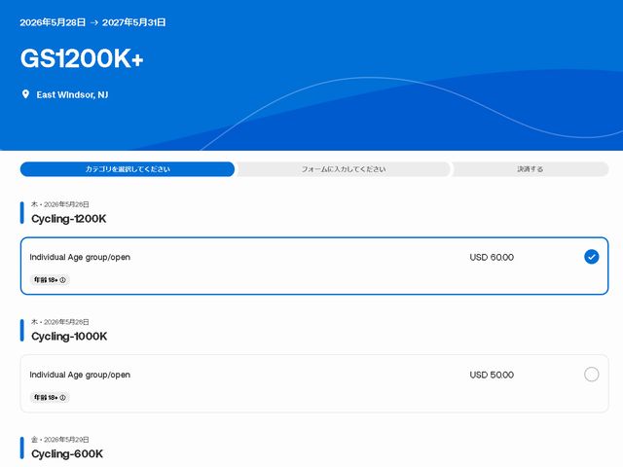The image size is (623, 467).
Task: Click info icon in Cycling-1000K age badge
Action: (63, 398)
